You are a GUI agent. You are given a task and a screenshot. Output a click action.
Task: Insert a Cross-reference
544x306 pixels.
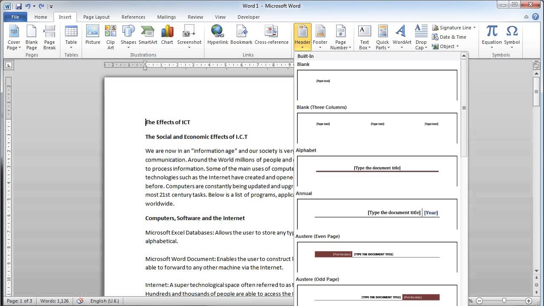(272, 35)
